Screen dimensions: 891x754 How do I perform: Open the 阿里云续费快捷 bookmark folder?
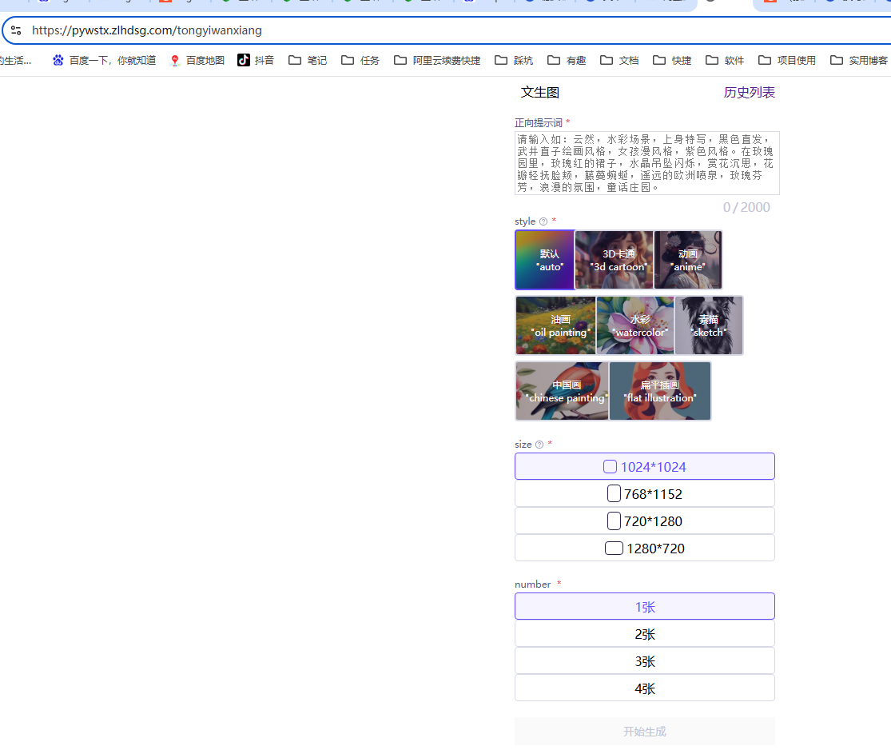[x=437, y=60]
